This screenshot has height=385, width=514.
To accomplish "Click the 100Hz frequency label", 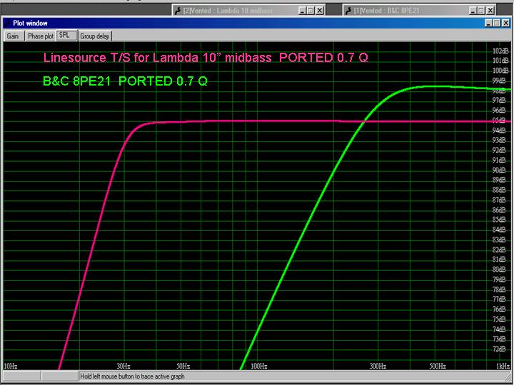I will (x=259, y=366).
